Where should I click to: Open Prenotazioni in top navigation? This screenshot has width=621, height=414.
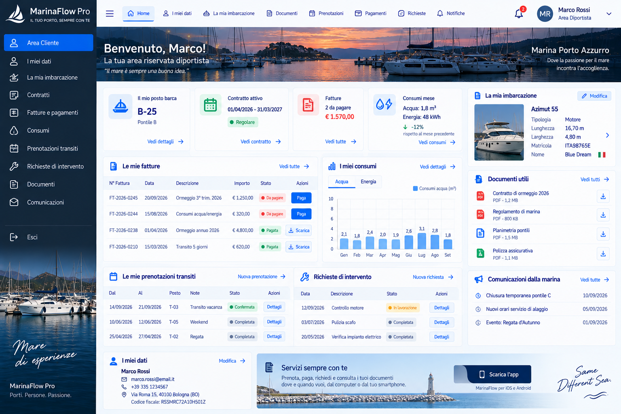coord(326,13)
